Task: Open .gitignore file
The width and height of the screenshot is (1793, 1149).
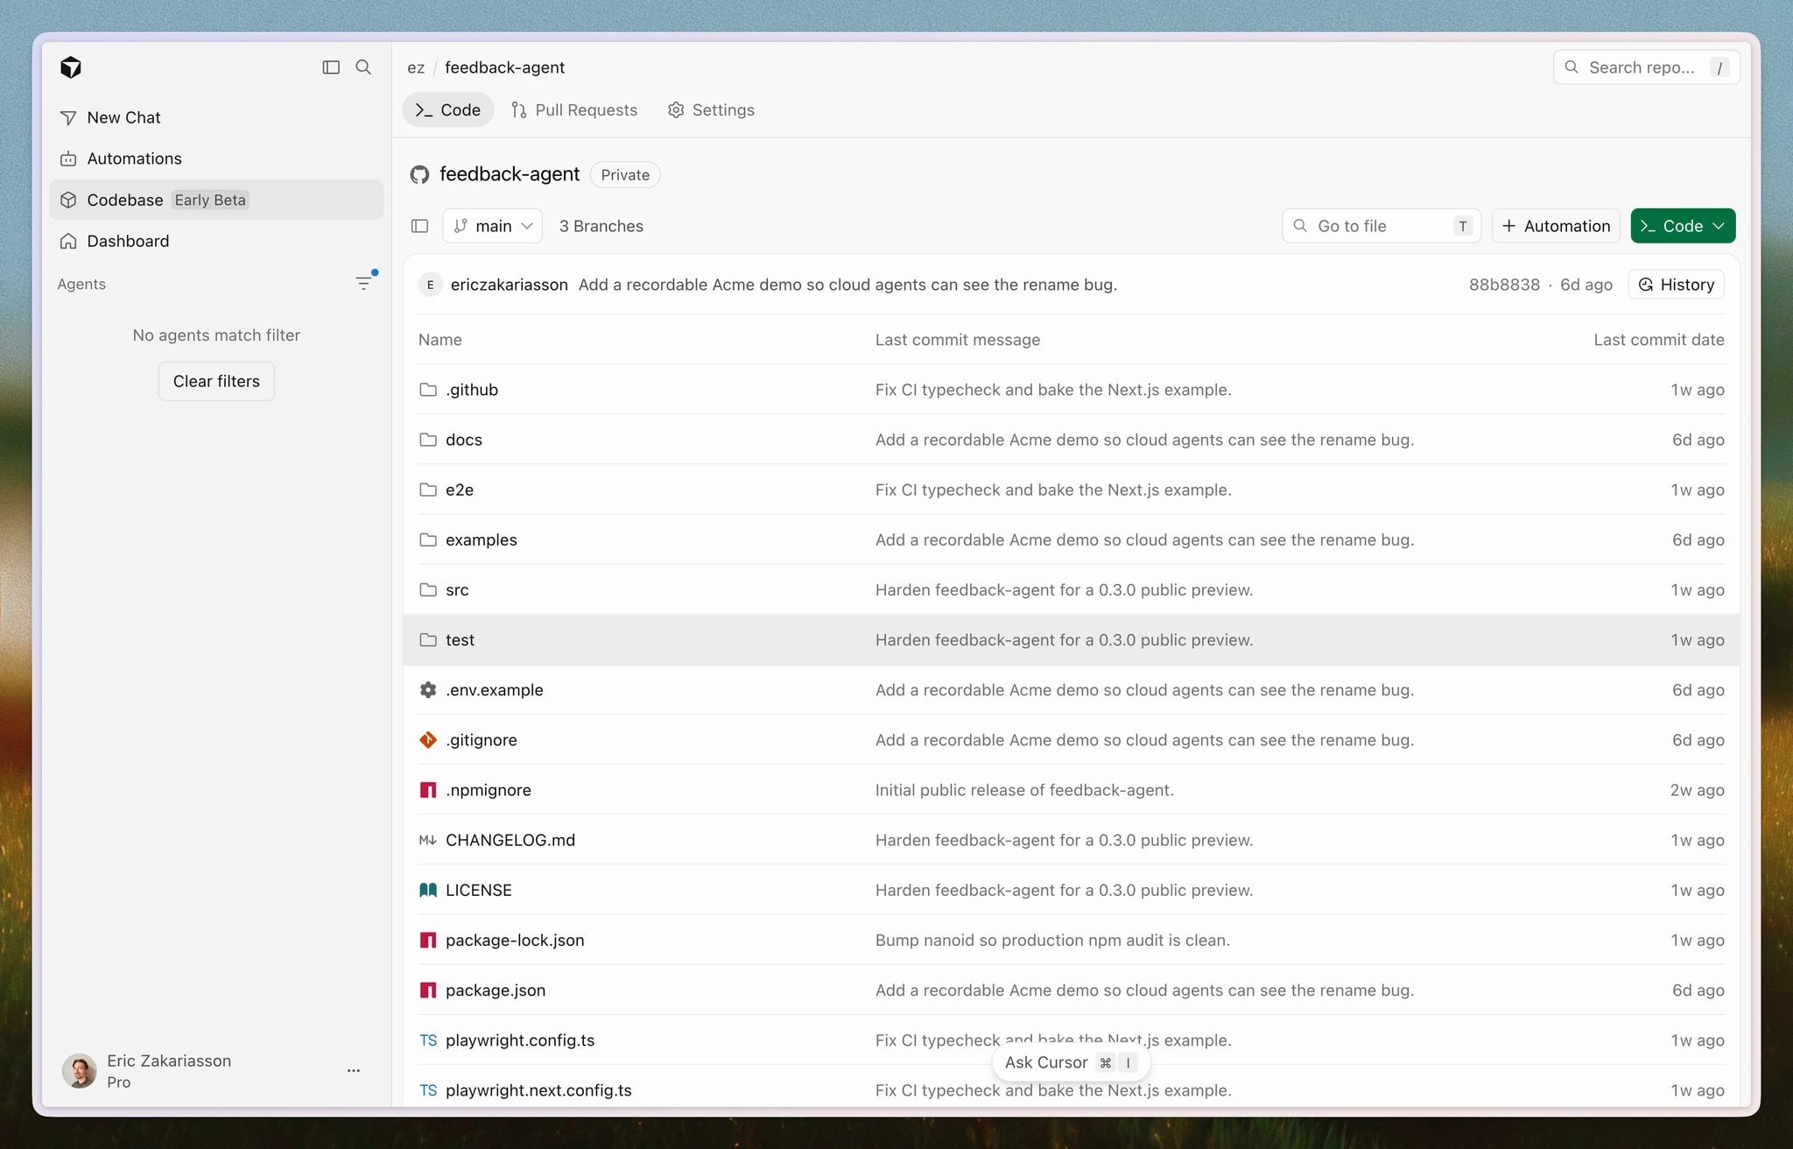Action: click(482, 740)
